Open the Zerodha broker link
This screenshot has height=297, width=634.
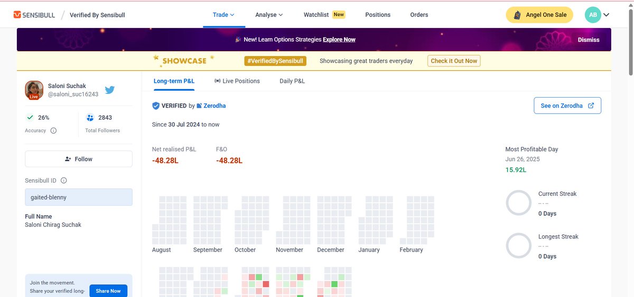point(211,106)
